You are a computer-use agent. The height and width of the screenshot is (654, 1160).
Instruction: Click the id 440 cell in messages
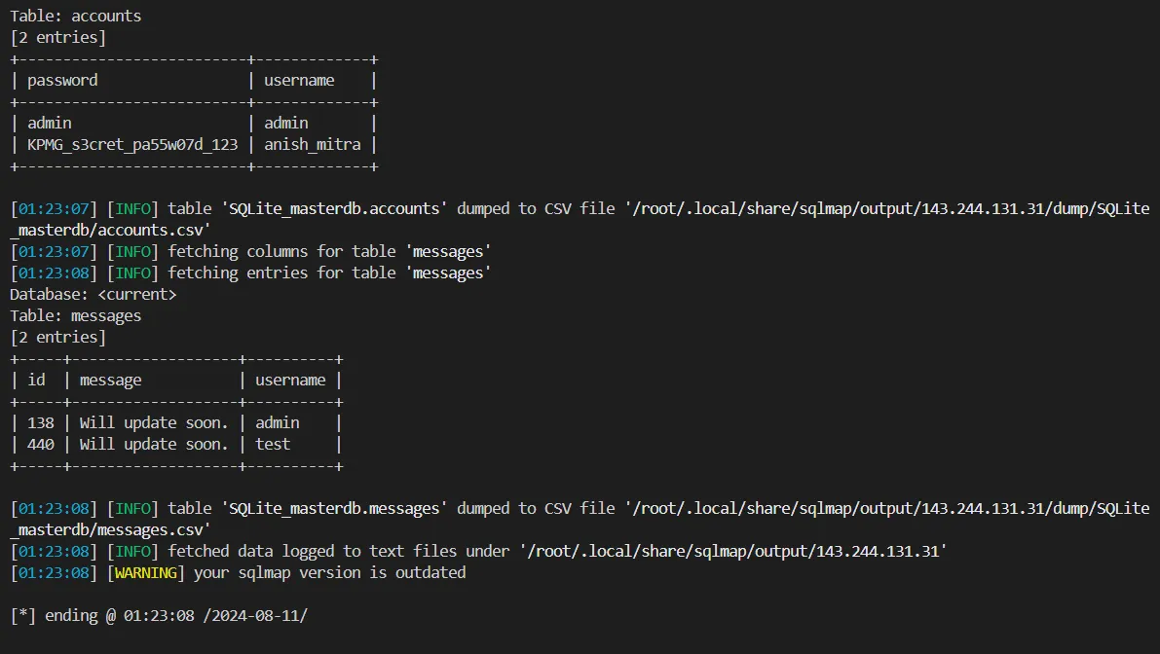pyautogui.click(x=41, y=444)
